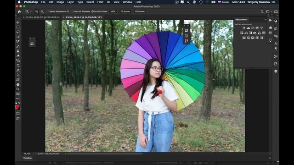
Task: Add a Channel Mixer adjustment
Action: coord(259,33)
